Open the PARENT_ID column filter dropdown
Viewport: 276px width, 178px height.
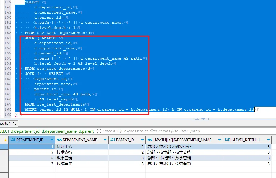click(x=142, y=140)
